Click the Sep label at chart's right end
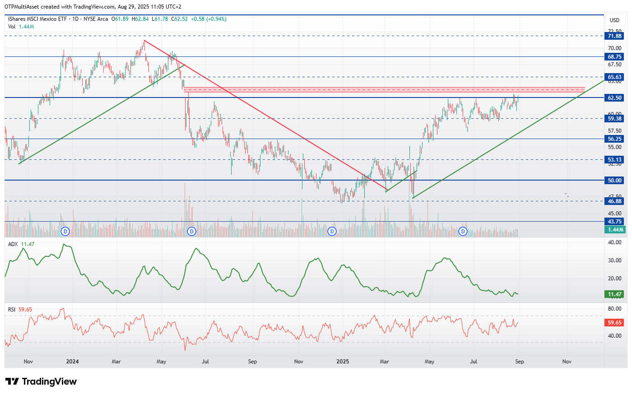This screenshot has height=395, width=632. tap(520, 362)
